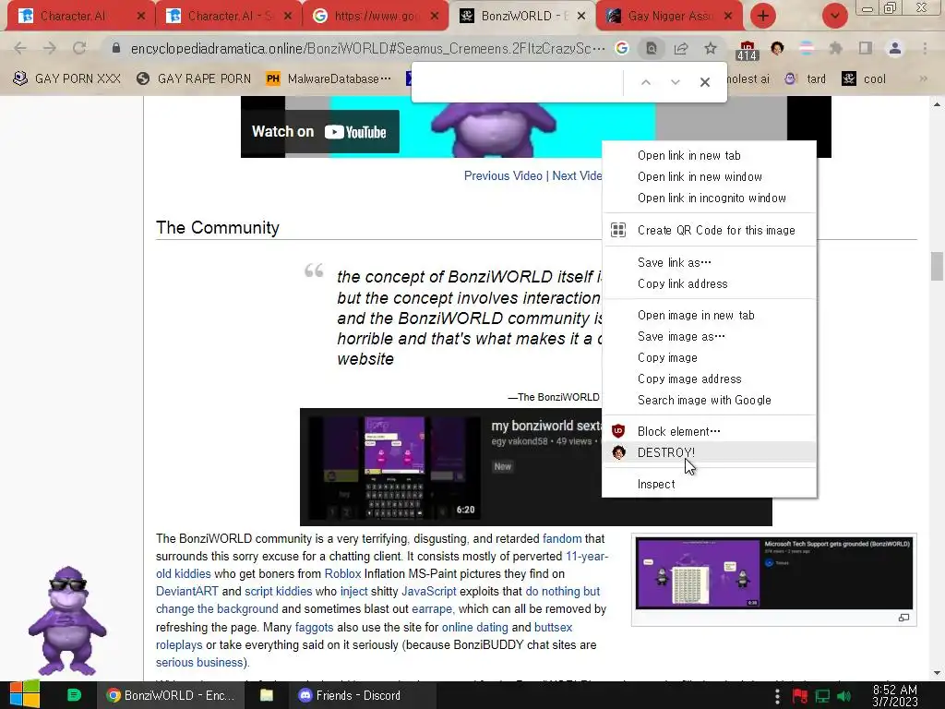Viewport: 945px width, 709px height.
Task: Open the Chrome three-dot menu
Action: coord(925,48)
